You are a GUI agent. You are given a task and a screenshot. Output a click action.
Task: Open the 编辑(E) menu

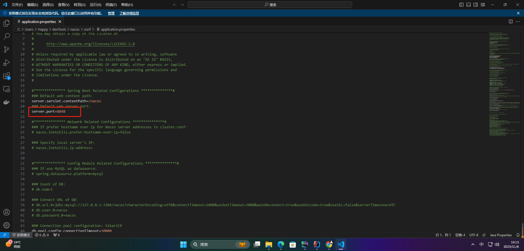coord(33,5)
